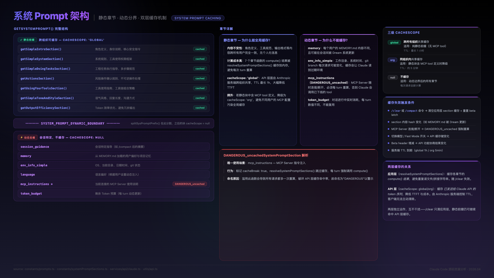Click heading 动态章节 — 为什么不能缓存?
The width and height of the screenshot is (494, 278).
[326, 40]
